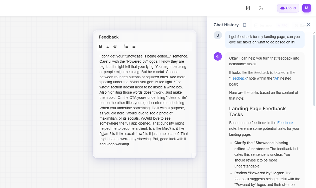This screenshot has height=188, width=316.
Task: Apply strikethrough formatting in Feedback note
Action: [x=115, y=46]
